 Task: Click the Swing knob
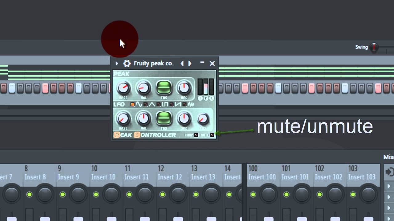pos(374,47)
